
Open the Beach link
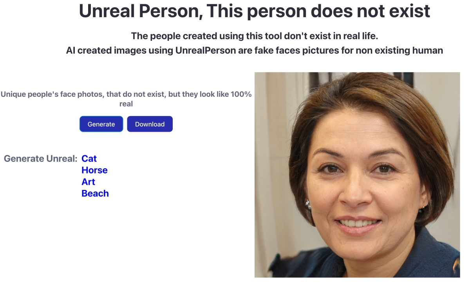click(x=95, y=194)
